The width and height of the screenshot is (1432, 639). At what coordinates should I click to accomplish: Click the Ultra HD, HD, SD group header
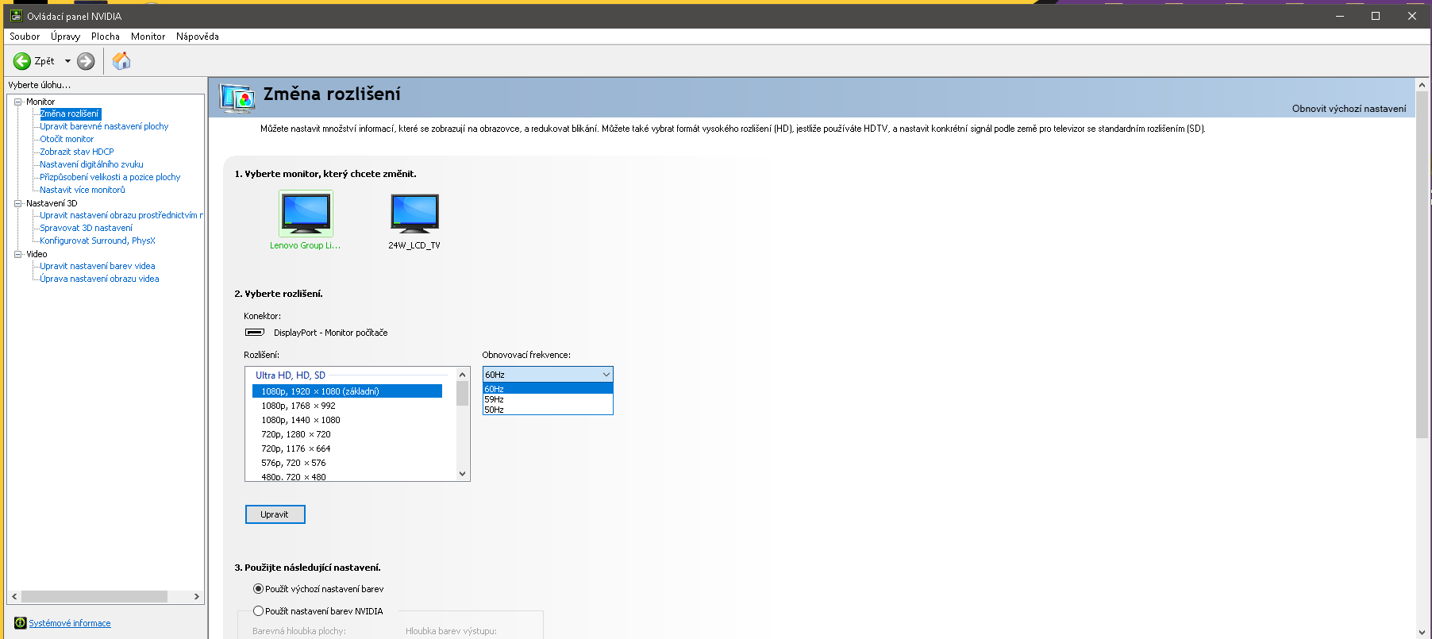click(291, 375)
